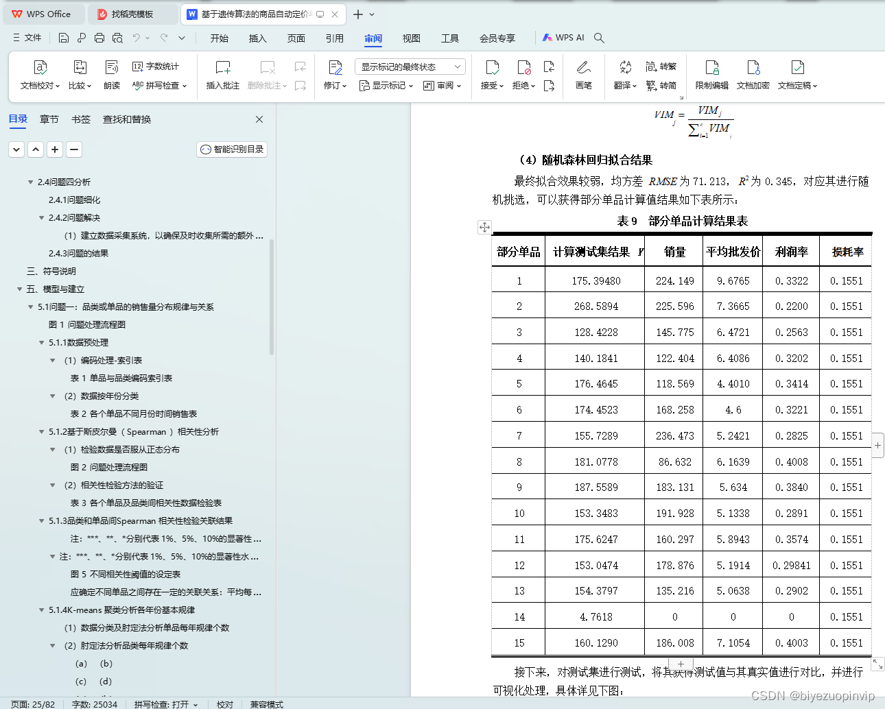
Task: Click the 文档定稿 finalize document icon
Action: tap(797, 67)
